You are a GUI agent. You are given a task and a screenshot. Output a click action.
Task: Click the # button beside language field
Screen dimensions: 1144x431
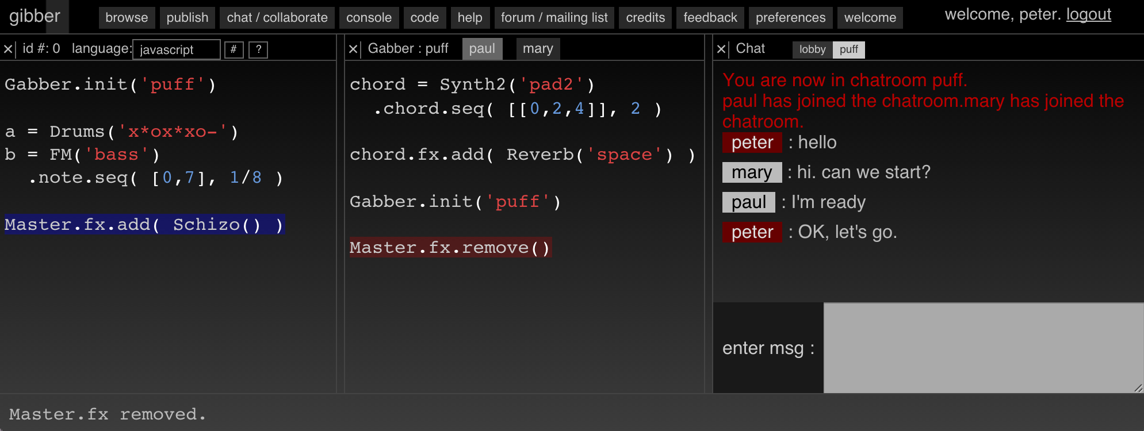click(x=234, y=49)
